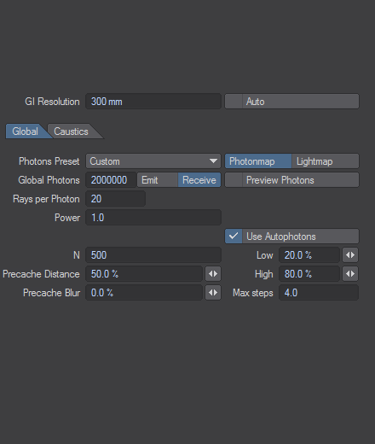Toggle the Receive button
This screenshot has width=375, height=444.
coord(199,180)
